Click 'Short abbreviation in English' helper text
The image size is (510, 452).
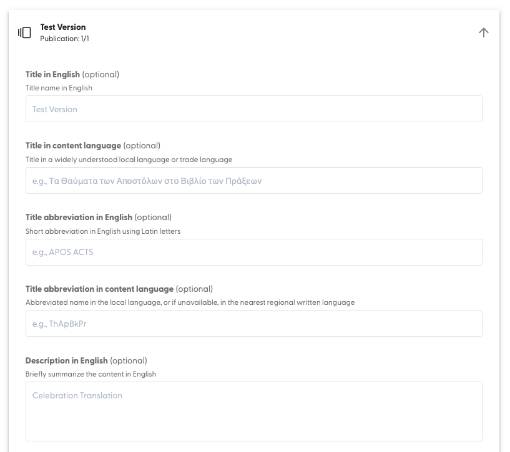102,231
